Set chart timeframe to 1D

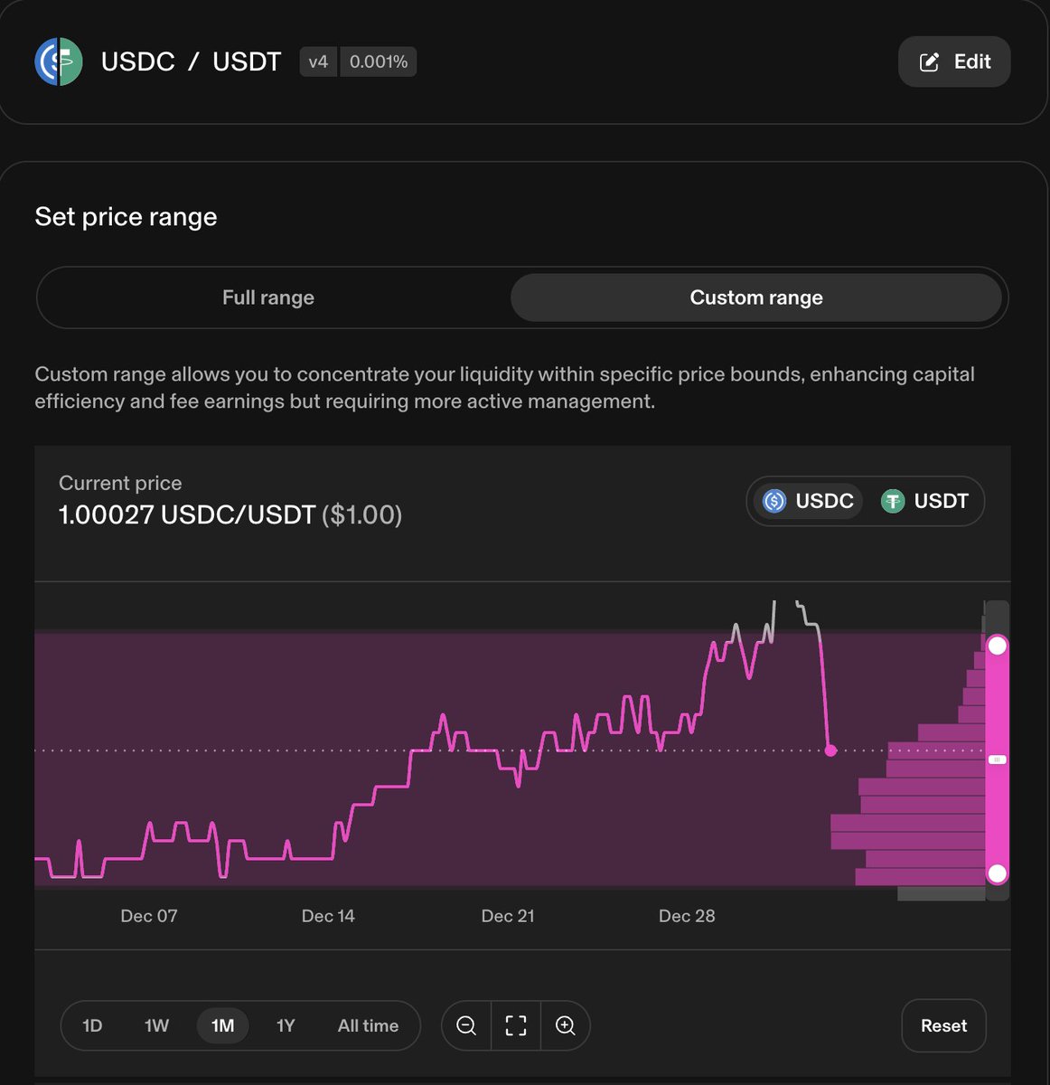pyautogui.click(x=92, y=1025)
